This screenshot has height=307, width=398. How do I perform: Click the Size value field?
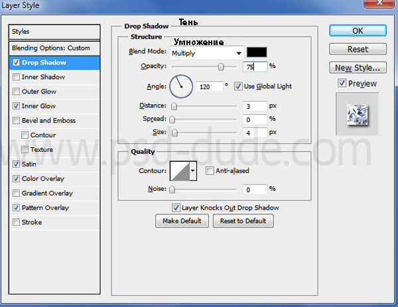255,133
